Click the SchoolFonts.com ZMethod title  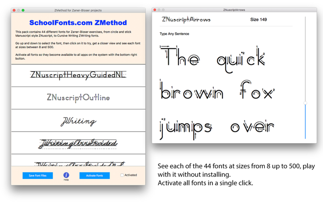tap(78, 23)
